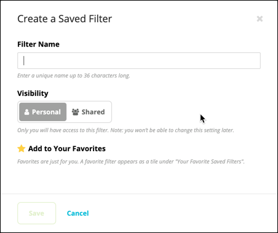Viewport: 278px width, 233px height.
Task: Click the word Shared in the visibility switch
Action: tap(93, 112)
